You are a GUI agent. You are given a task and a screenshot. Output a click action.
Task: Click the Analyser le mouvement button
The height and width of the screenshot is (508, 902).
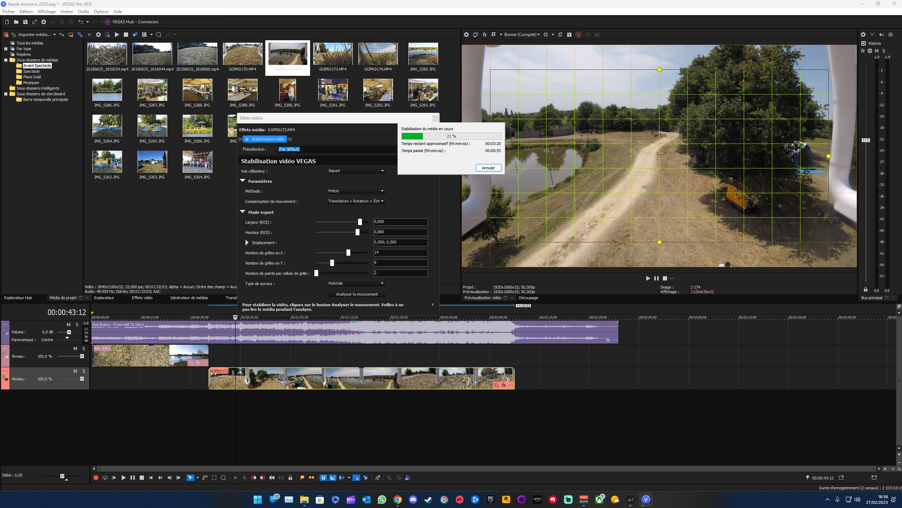pyautogui.click(x=357, y=294)
